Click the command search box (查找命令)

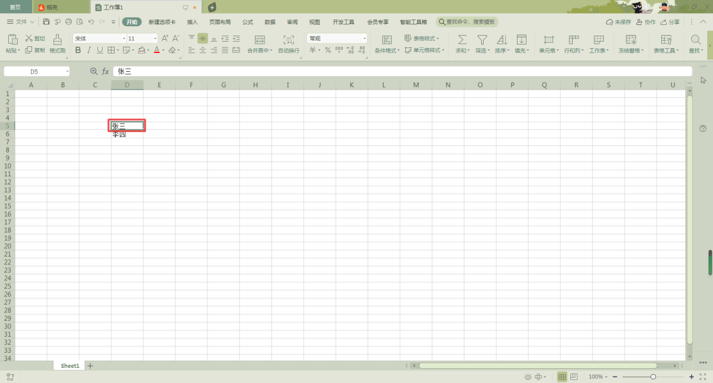click(x=467, y=22)
